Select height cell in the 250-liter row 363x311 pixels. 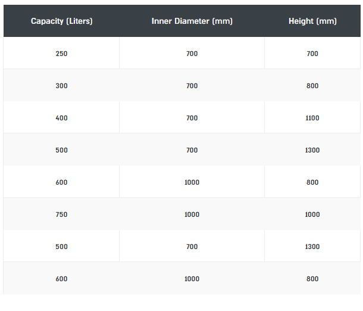point(312,54)
